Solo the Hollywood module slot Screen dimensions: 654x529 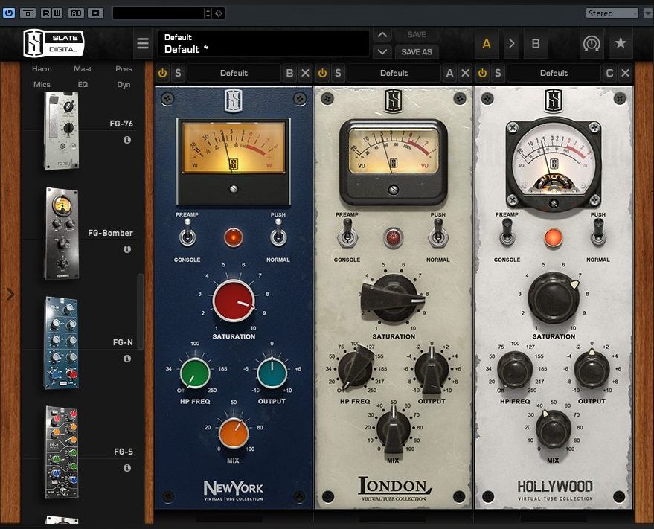498,73
